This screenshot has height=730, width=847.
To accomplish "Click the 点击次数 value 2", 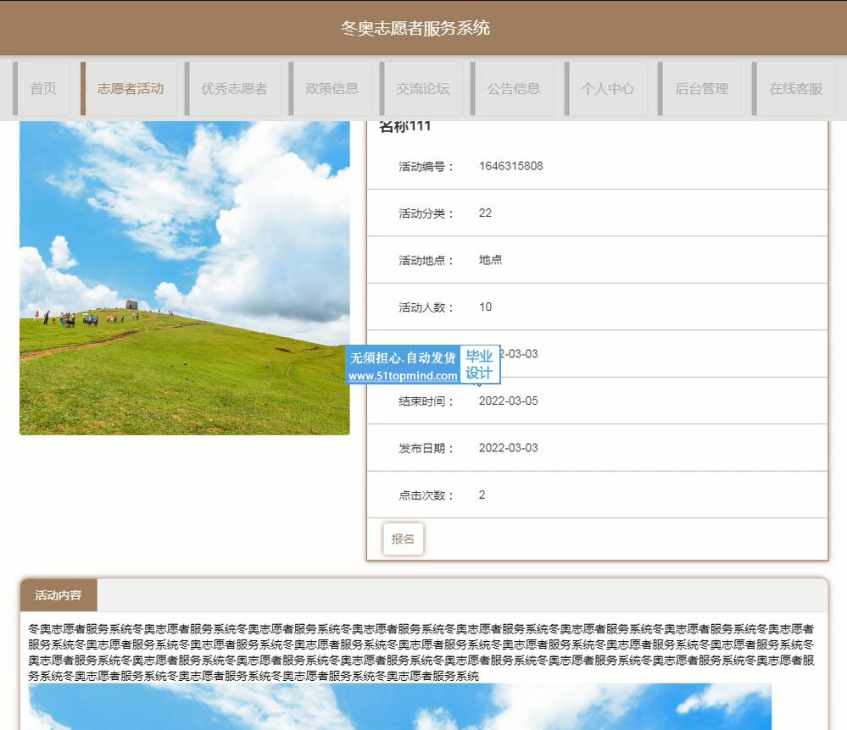I will [482, 495].
